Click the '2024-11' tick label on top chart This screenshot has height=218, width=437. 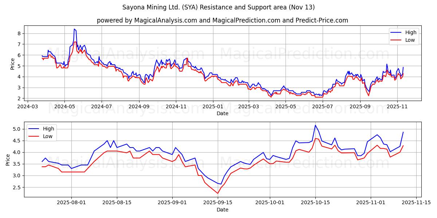point(176,107)
